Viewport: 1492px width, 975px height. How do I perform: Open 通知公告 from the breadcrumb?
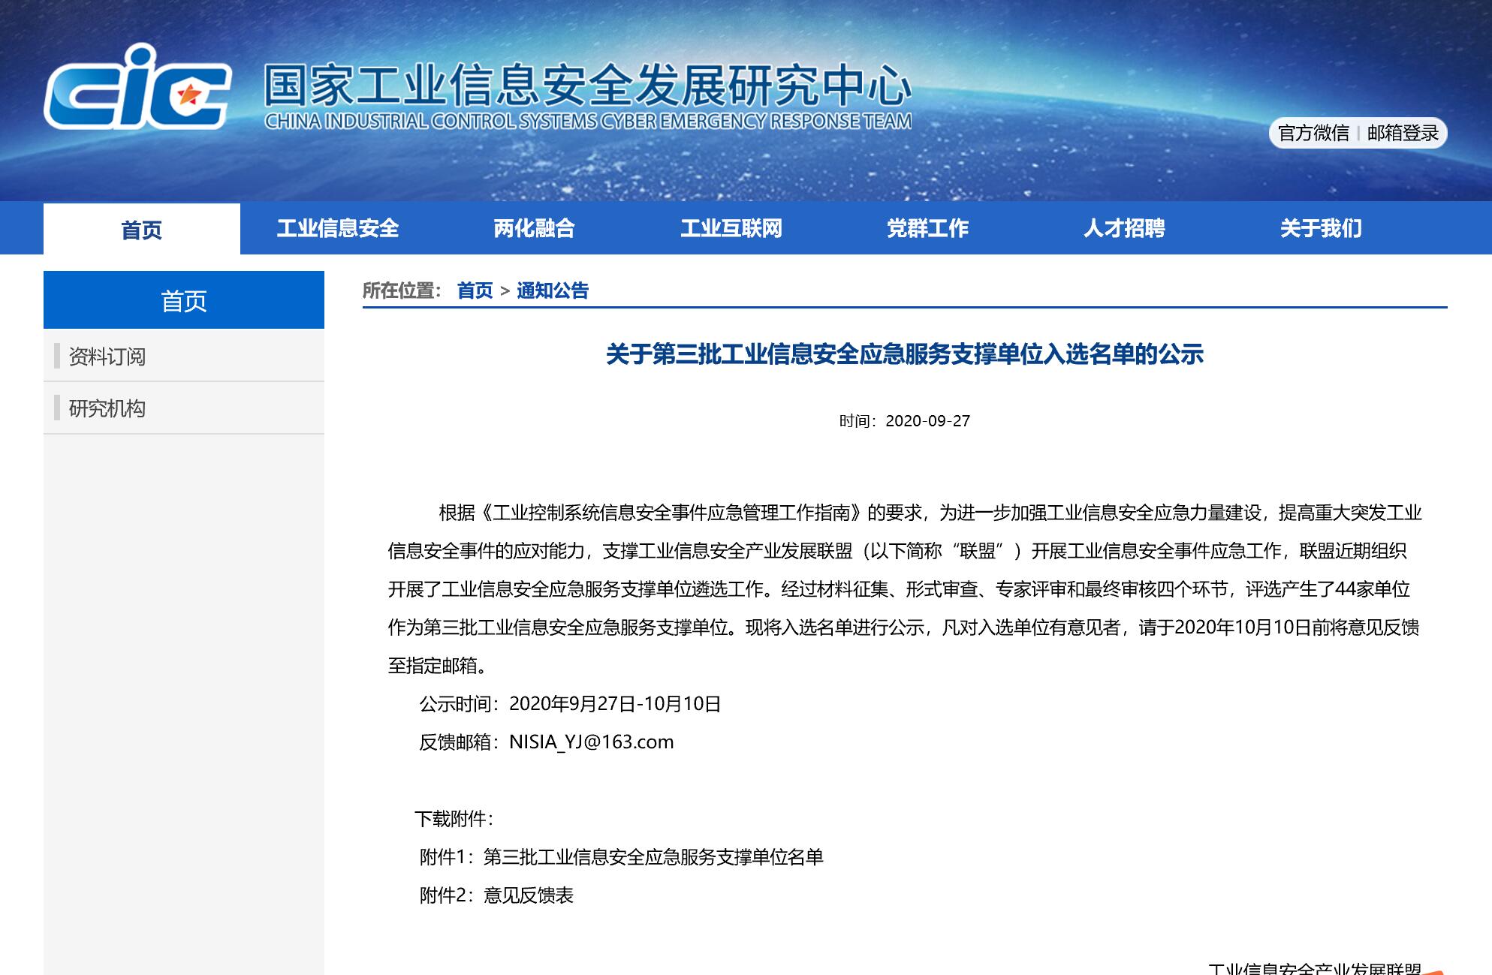tap(553, 291)
